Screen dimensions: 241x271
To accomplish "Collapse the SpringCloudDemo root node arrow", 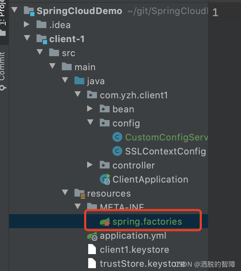I will coord(14,10).
